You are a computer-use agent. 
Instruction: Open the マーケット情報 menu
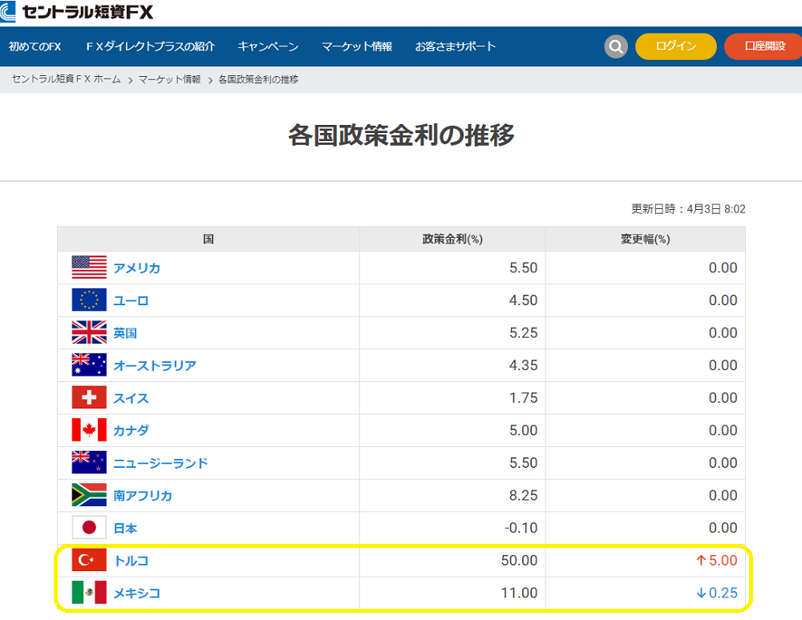click(357, 46)
